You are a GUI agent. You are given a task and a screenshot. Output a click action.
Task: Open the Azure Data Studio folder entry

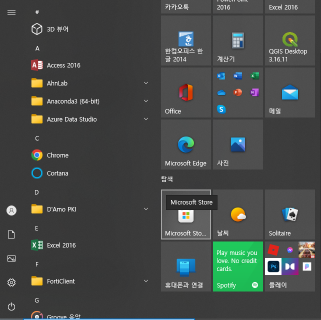(89, 119)
